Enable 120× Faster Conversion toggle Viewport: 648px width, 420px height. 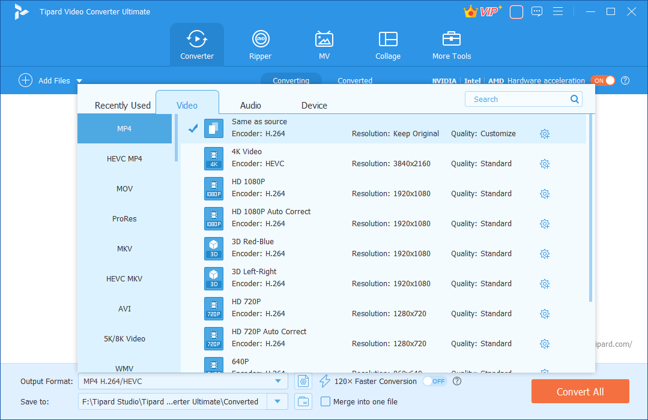(434, 381)
